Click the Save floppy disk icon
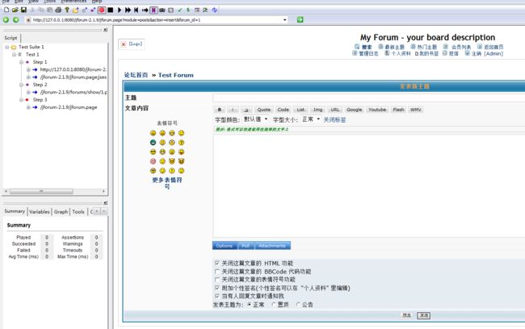 coord(23,10)
